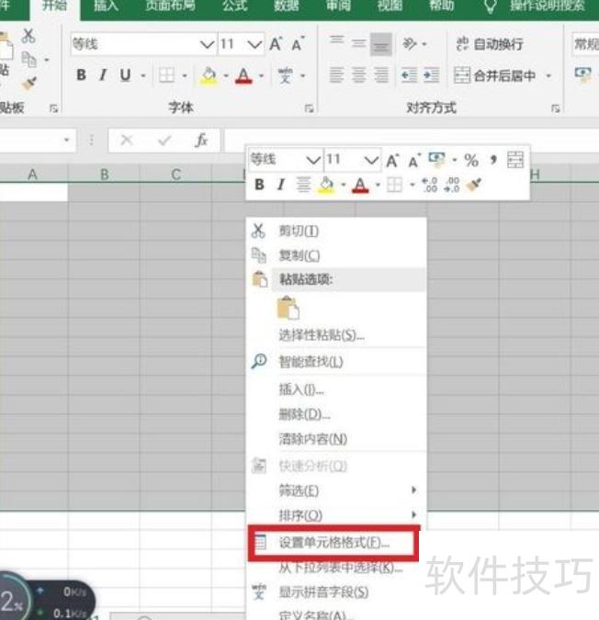Click mini toolbar decrease decimal icon
This screenshot has height=620, width=599.
(x=452, y=185)
